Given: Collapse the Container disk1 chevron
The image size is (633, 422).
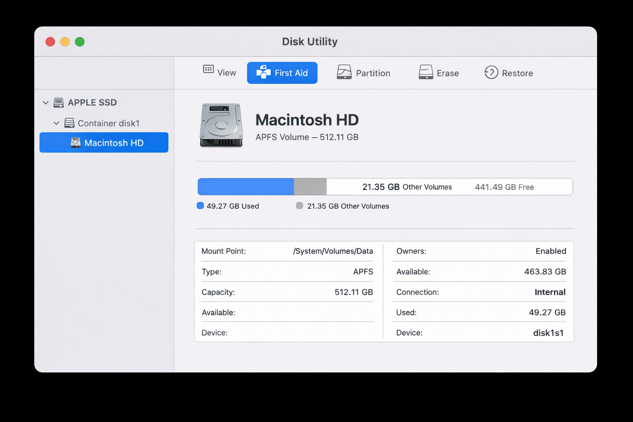Looking at the screenshot, I should click(56, 123).
